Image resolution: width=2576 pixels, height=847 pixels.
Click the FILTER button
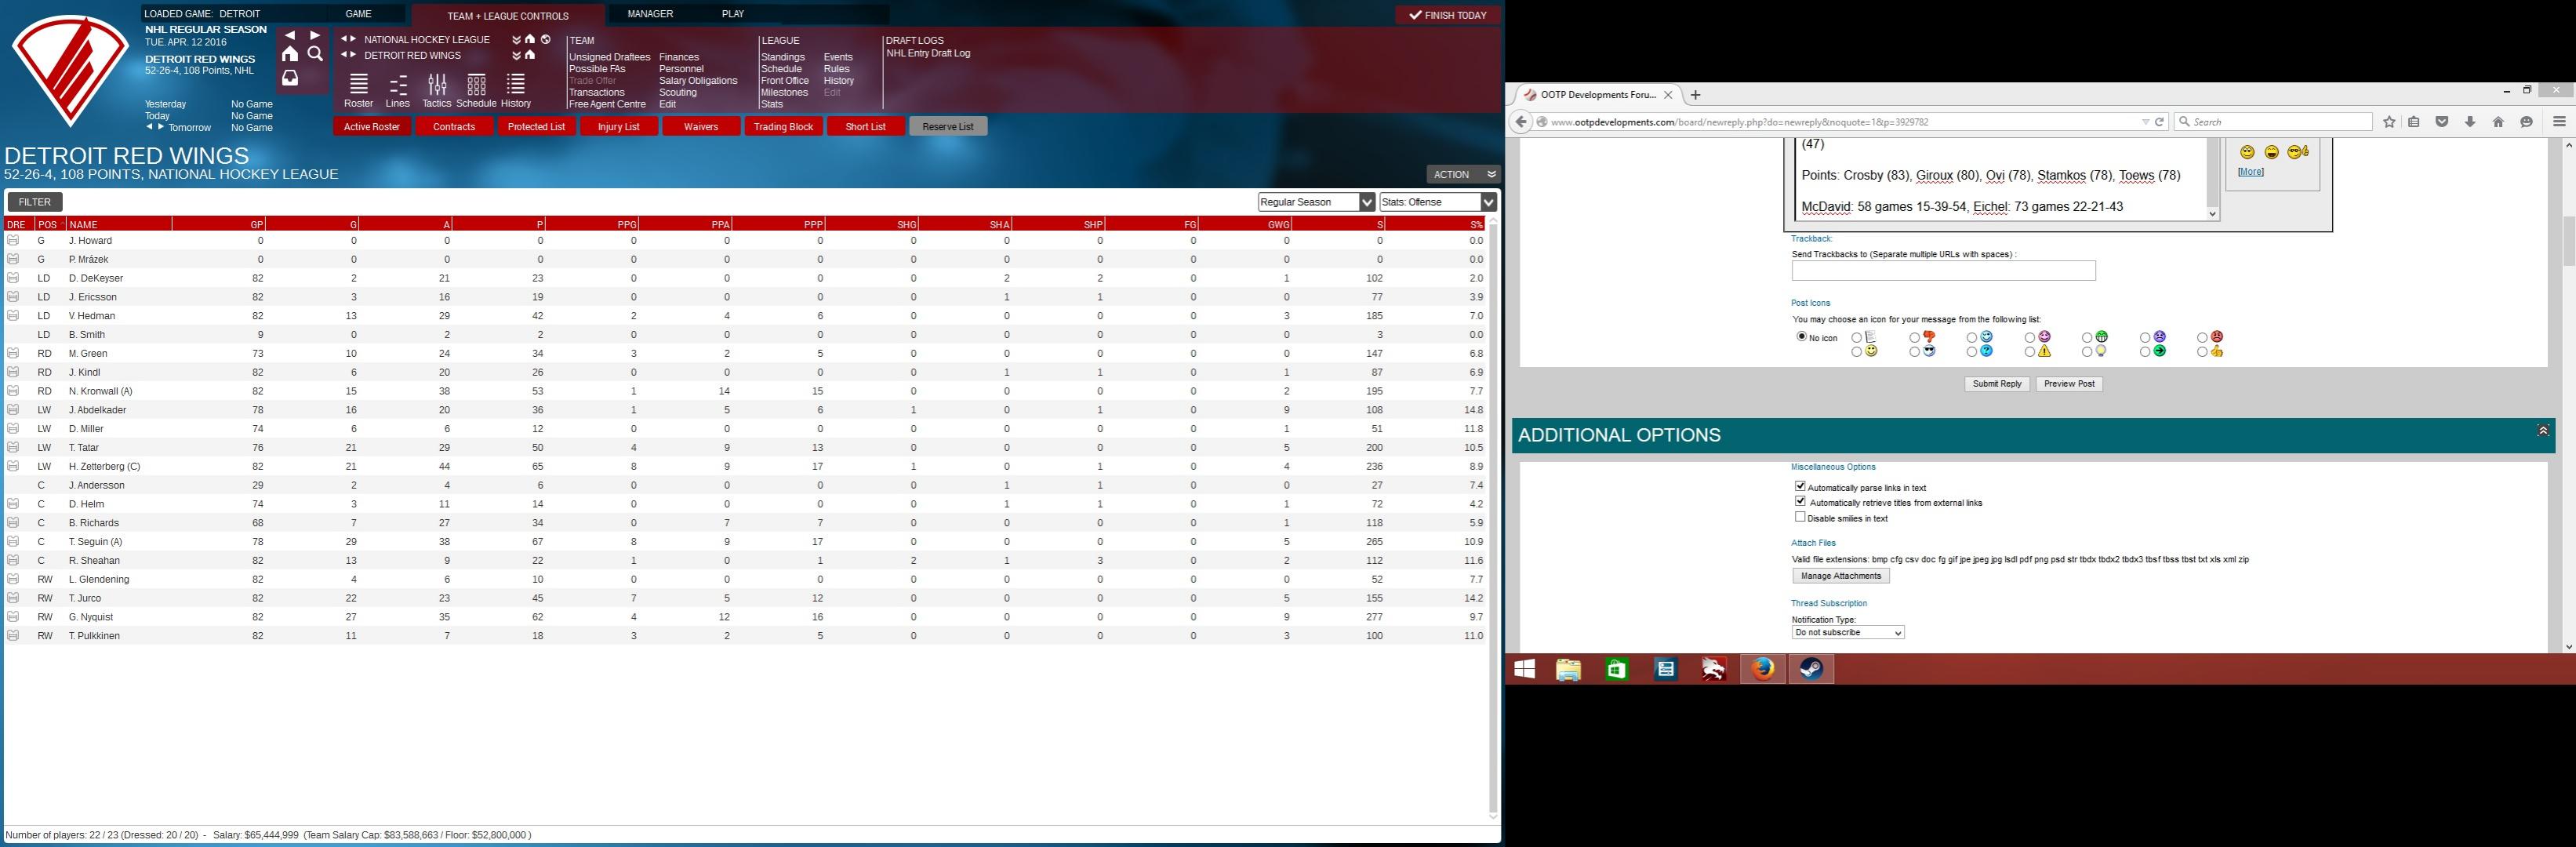(35, 202)
